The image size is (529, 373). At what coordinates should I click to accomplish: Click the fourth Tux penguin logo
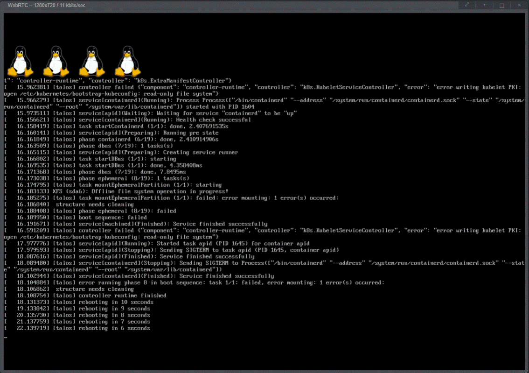(x=127, y=61)
